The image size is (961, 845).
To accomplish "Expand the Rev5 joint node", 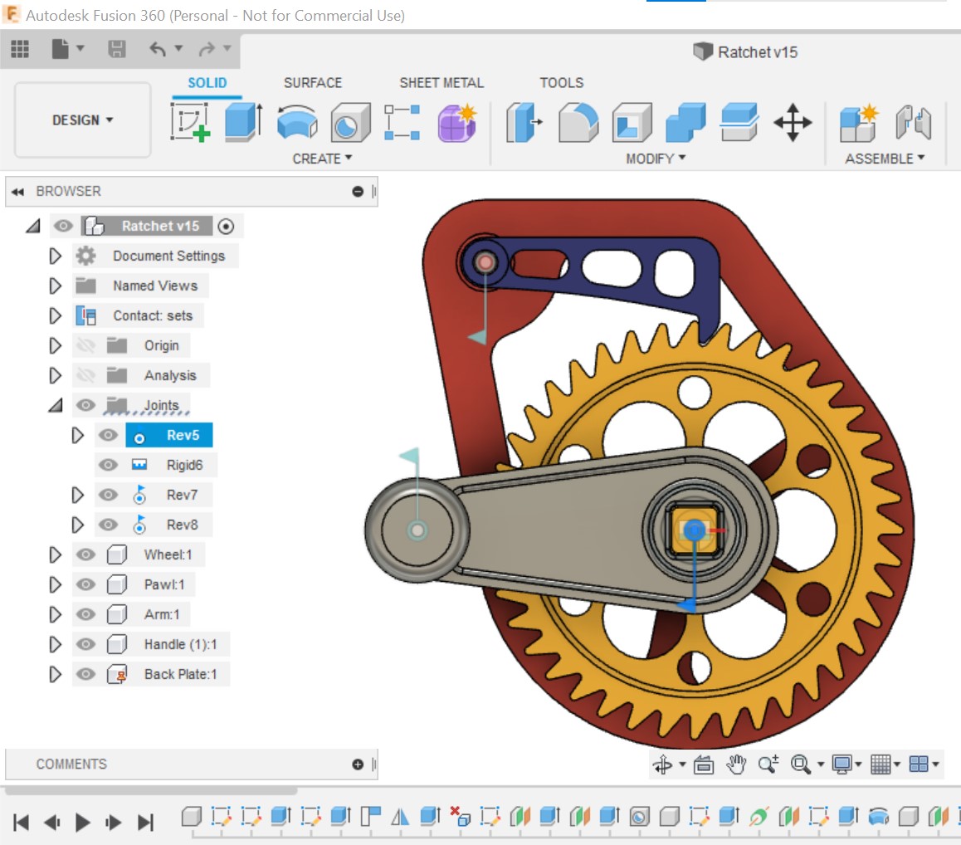I will click(78, 436).
